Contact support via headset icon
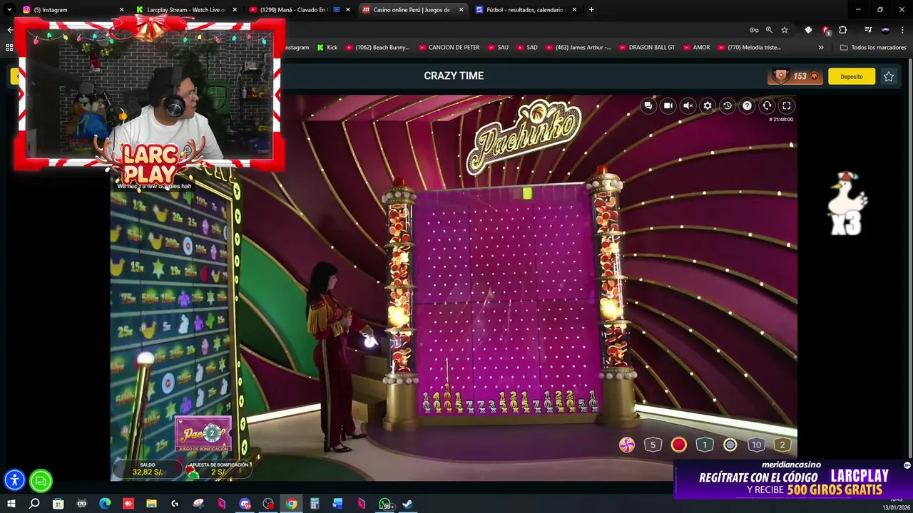Viewport: 913px width, 513px height. coord(767,105)
